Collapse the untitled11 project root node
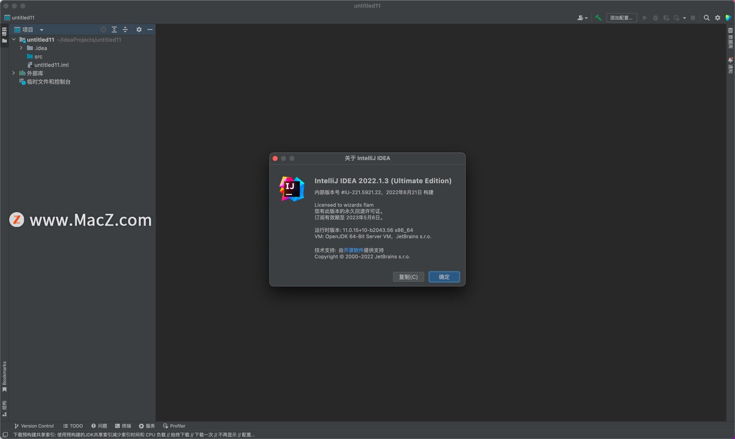Image resolution: width=735 pixels, height=439 pixels. point(14,39)
